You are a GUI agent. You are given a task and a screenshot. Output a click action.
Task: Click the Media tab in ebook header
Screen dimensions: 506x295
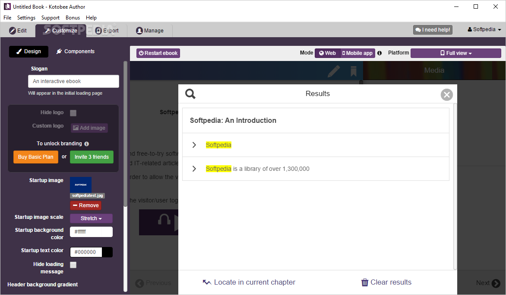[x=434, y=70]
